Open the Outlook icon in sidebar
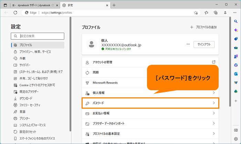 tap(236, 74)
